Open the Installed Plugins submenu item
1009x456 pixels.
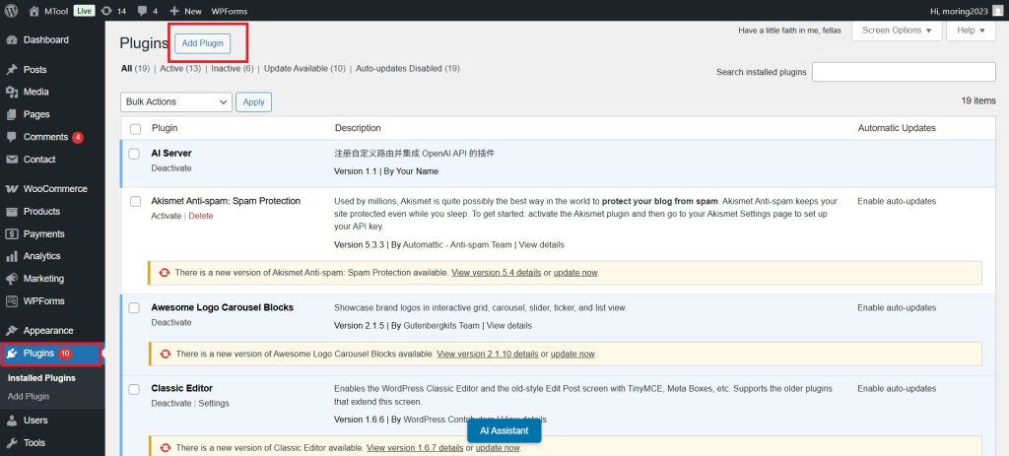point(41,378)
